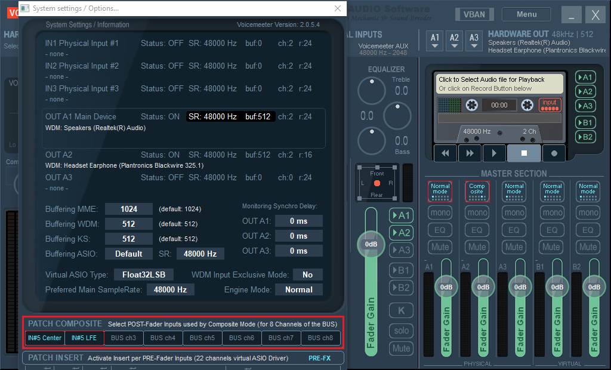Click the Buffering KS value 512

(x=129, y=239)
